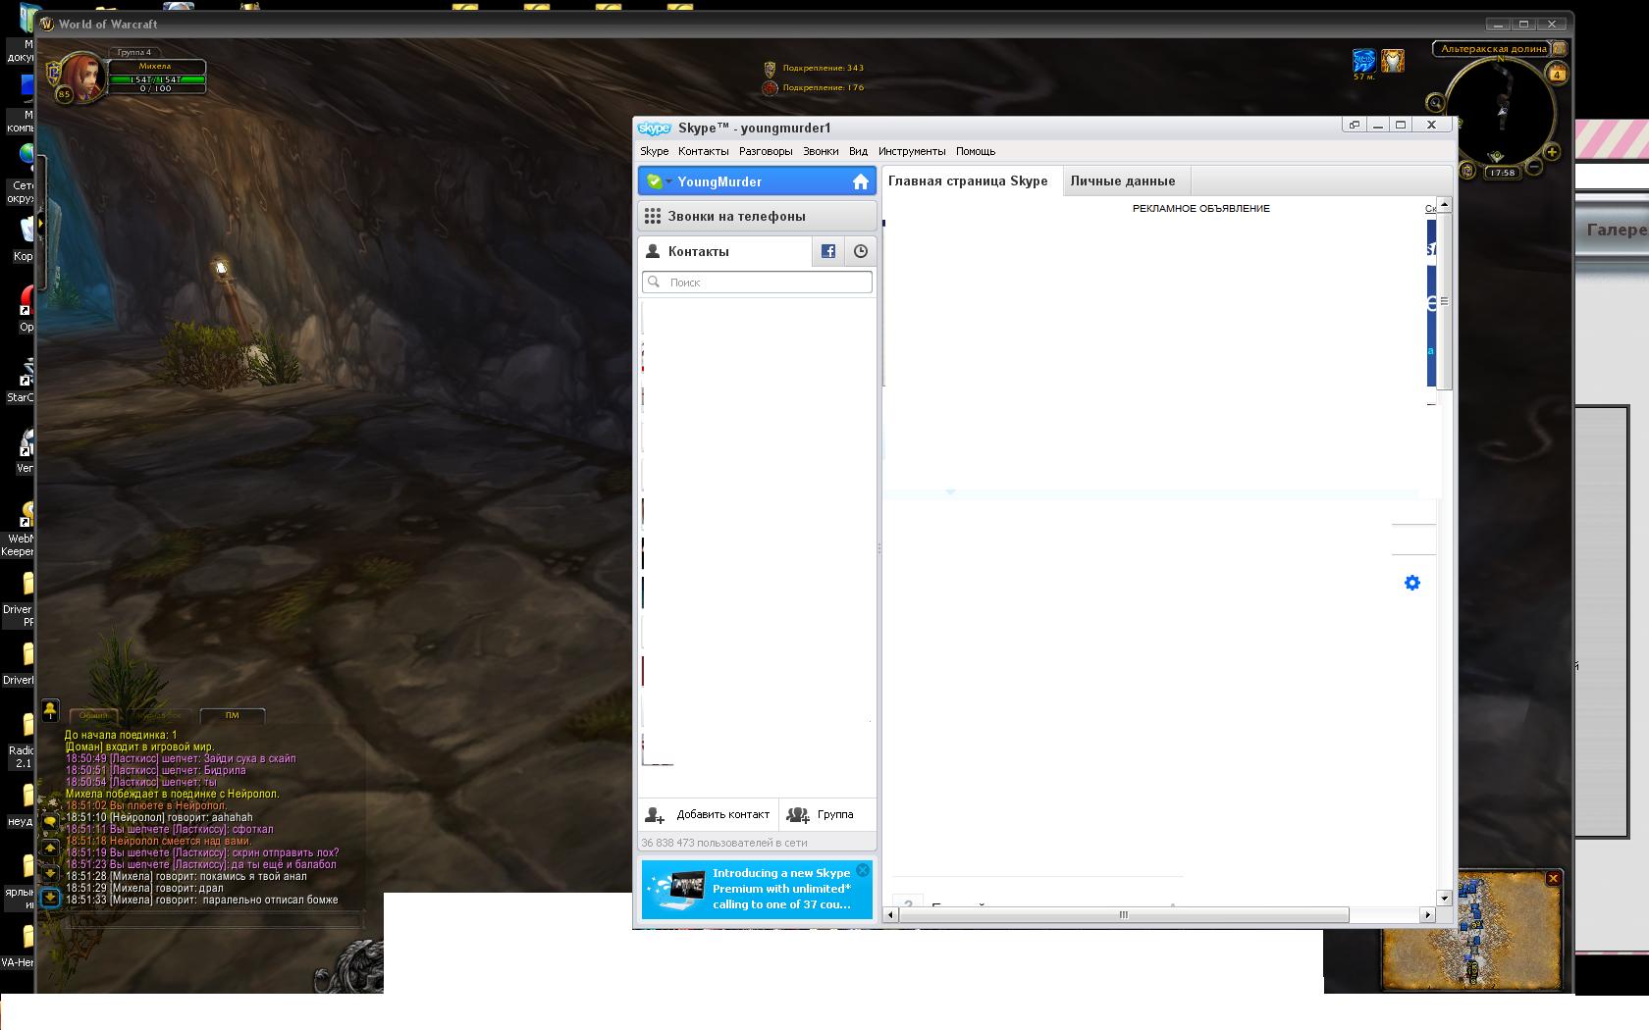Click the Подкрепление: 343 Alliance score icon

pyautogui.click(x=771, y=69)
